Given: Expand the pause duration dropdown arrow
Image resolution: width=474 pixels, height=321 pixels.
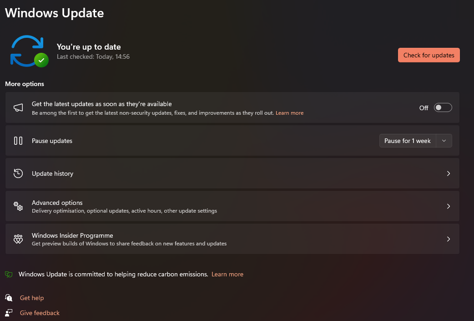Looking at the screenshot, I should (444, 141).
